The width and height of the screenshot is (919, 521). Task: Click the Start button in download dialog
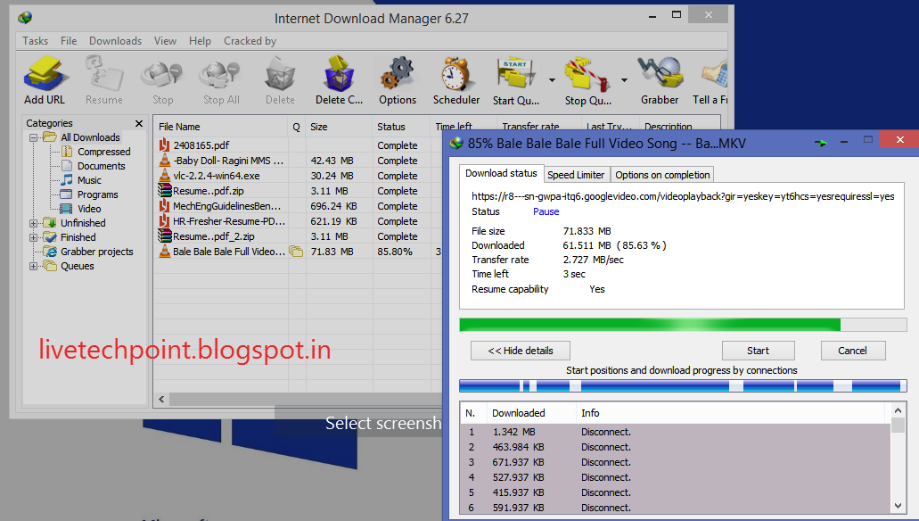[x=758, y=351]
